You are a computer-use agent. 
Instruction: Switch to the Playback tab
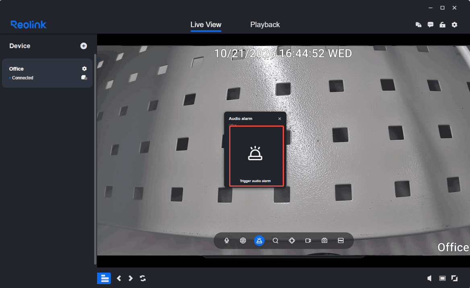(265, 25)
